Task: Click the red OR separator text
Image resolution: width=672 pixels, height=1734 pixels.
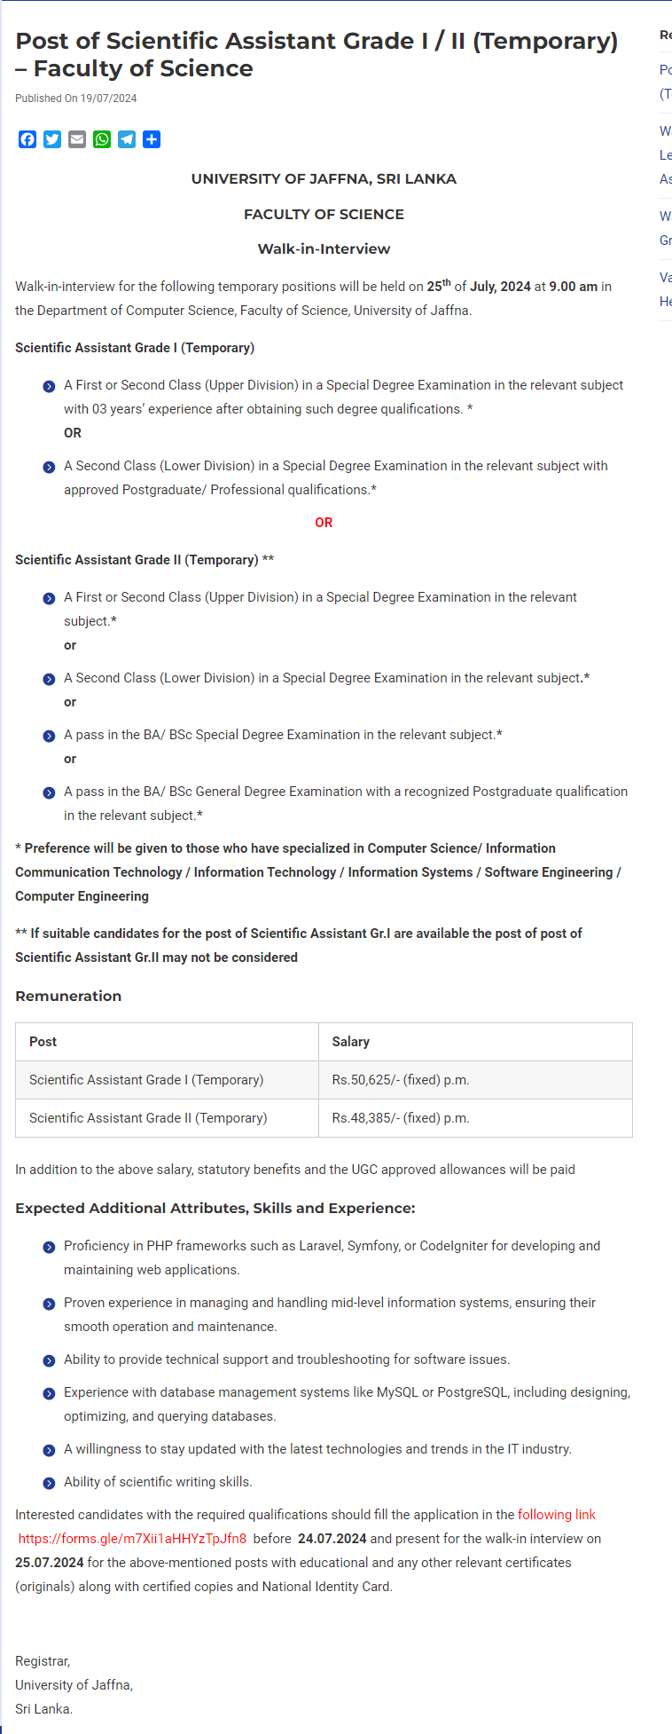Action: click(x=324, y=523)
